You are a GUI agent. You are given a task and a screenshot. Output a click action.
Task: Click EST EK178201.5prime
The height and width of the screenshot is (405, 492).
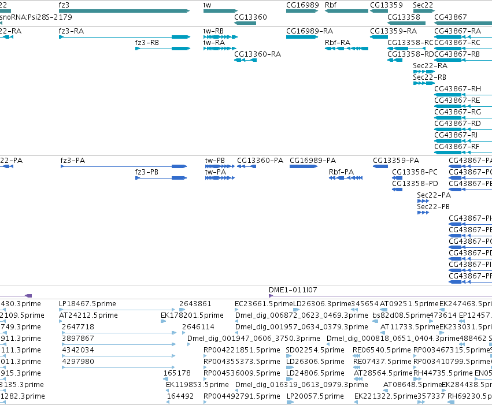point(163,321)
